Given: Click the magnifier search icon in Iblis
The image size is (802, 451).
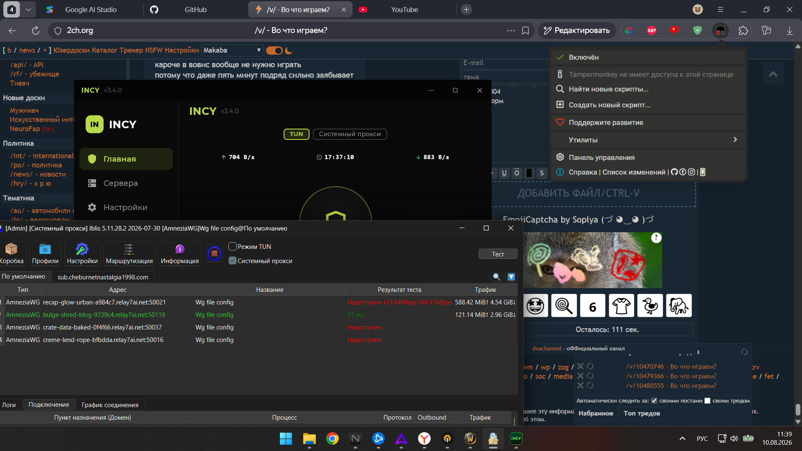Looking at the screenshot, I should [497, 277].
